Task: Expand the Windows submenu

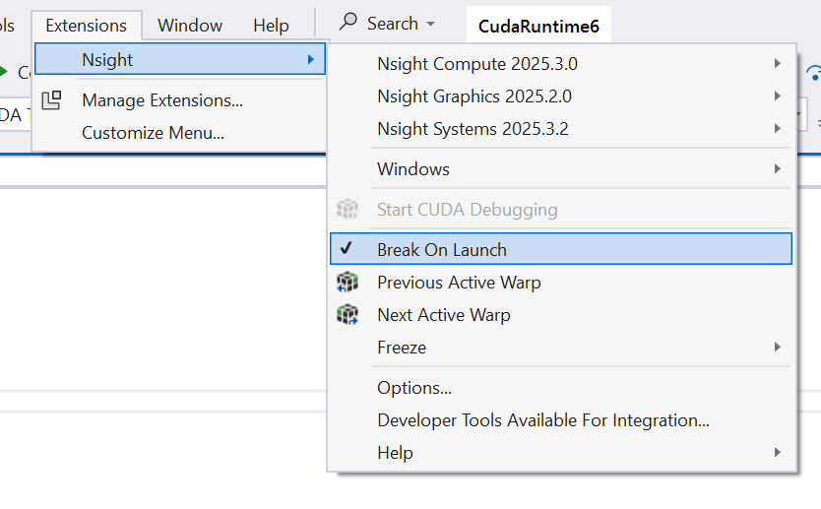Action: [560, 168]
